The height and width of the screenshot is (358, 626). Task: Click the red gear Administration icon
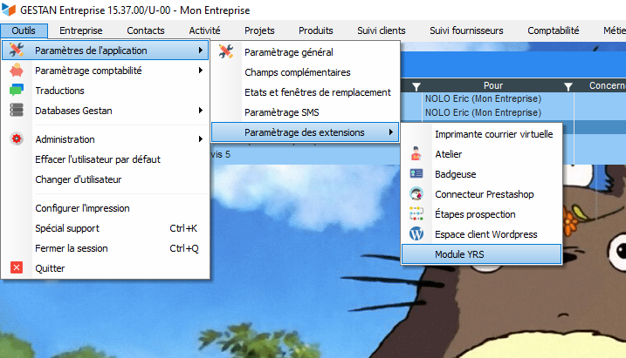(16, 139)
